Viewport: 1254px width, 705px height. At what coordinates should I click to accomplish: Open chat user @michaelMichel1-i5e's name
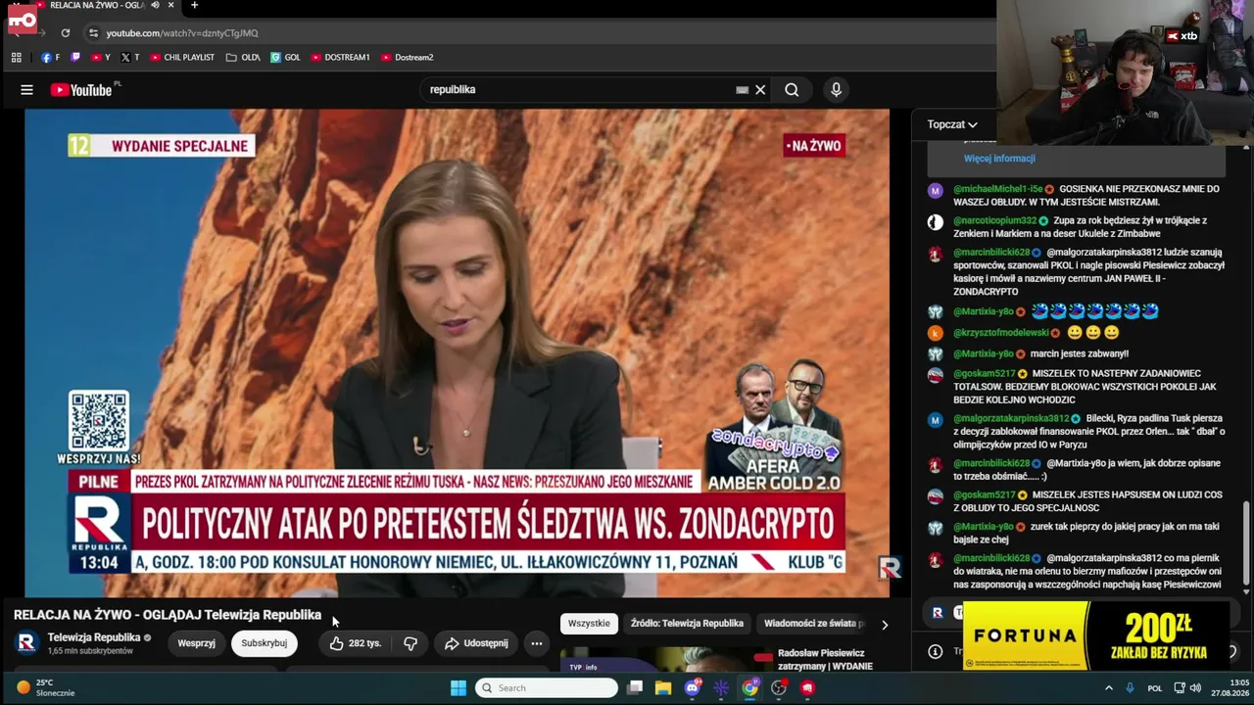coord(998,189)
